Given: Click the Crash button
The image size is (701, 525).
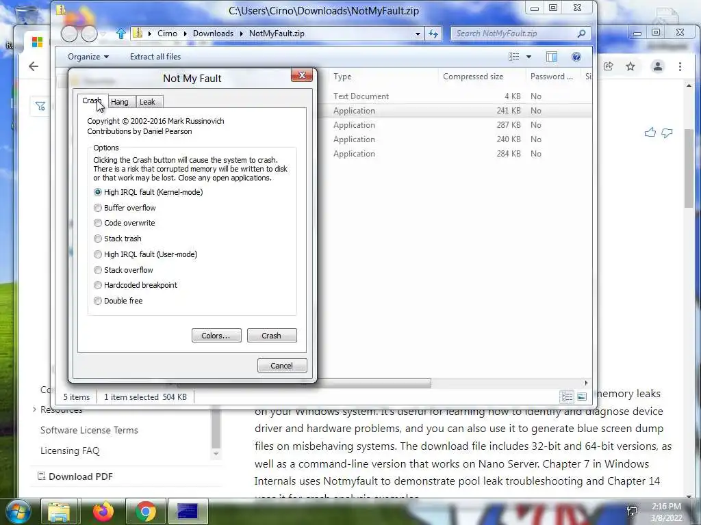Looking at the screenshot, I should click(x=272, y=335).
